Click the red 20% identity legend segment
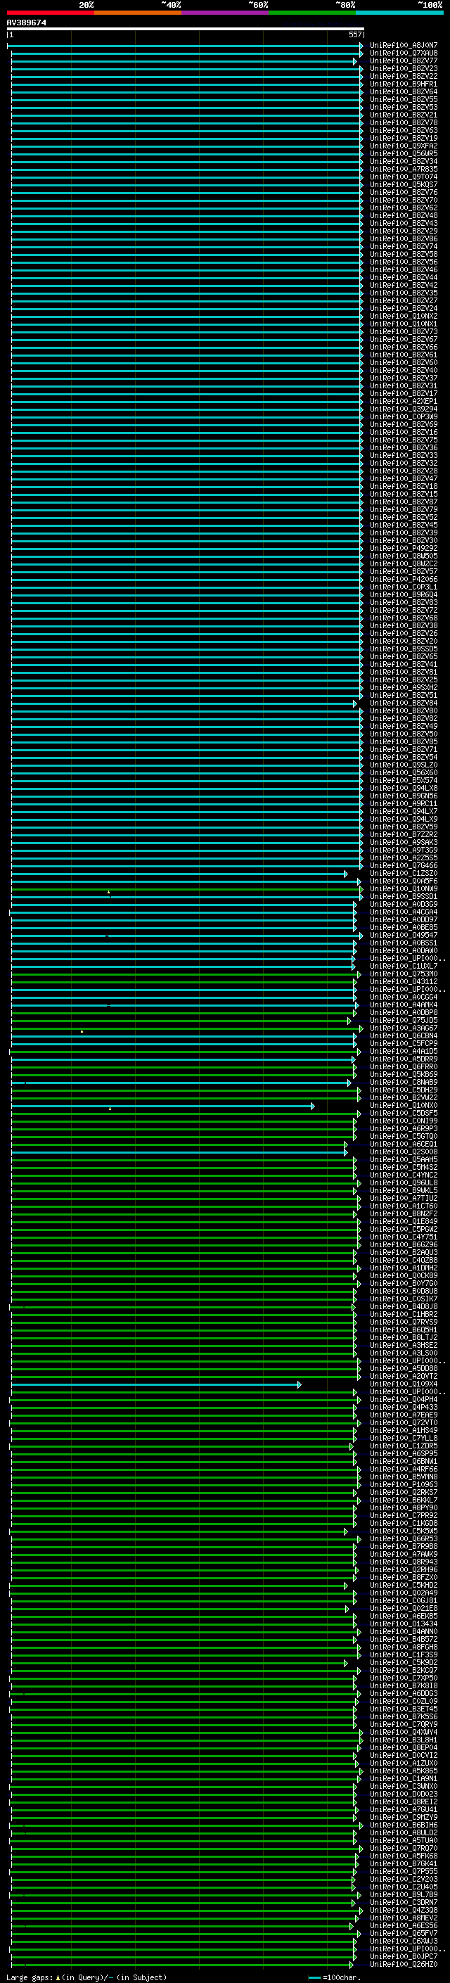Screen dimensions: 450x1983 51,13
